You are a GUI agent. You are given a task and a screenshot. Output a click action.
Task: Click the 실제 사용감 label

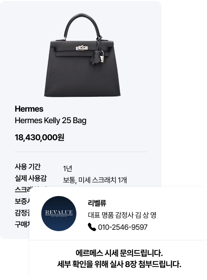tap(31, 178)
